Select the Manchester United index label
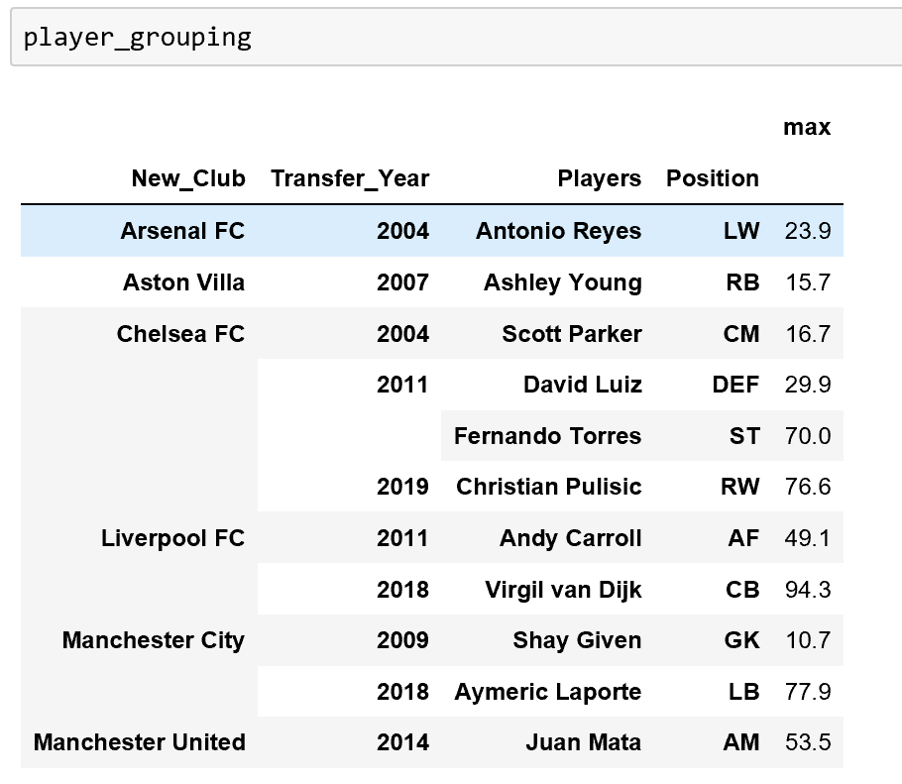This screenshot has height=784, width=902. (139, 742)
